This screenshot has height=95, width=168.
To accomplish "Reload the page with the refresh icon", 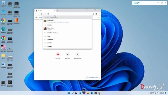I will click(41, 14).
